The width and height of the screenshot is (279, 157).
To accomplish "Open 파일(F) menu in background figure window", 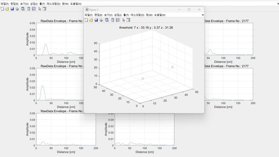I will click(x=4, y=4).
